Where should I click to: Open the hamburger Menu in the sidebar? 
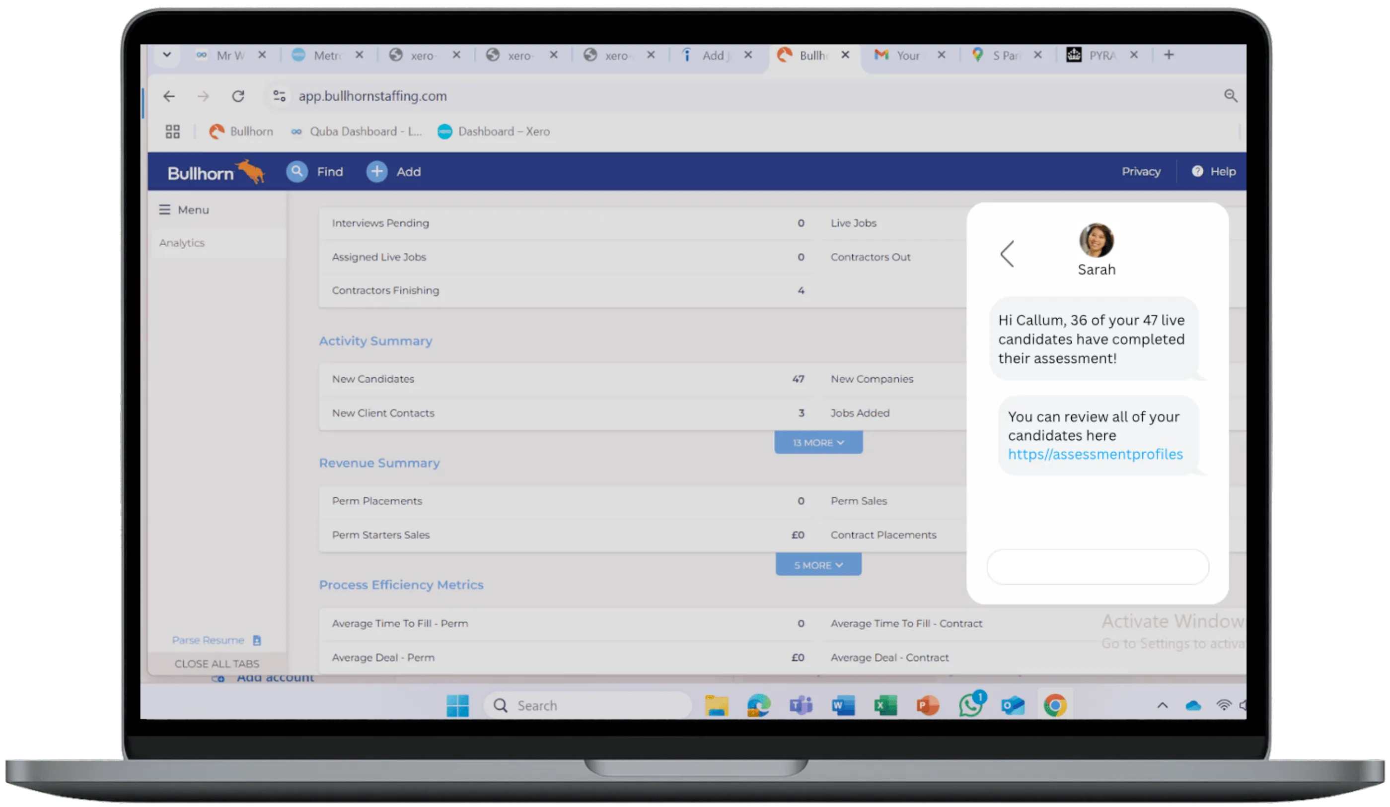click(164, 209)
